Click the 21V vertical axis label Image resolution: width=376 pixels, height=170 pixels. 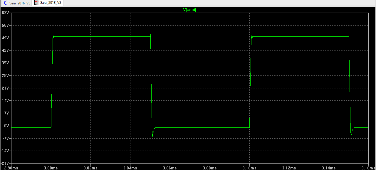click(x=6, y=88)
